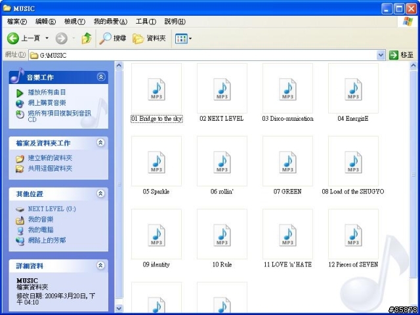Click the 移至 Go button
Screen dimensions: 420x315
(401, 55)
